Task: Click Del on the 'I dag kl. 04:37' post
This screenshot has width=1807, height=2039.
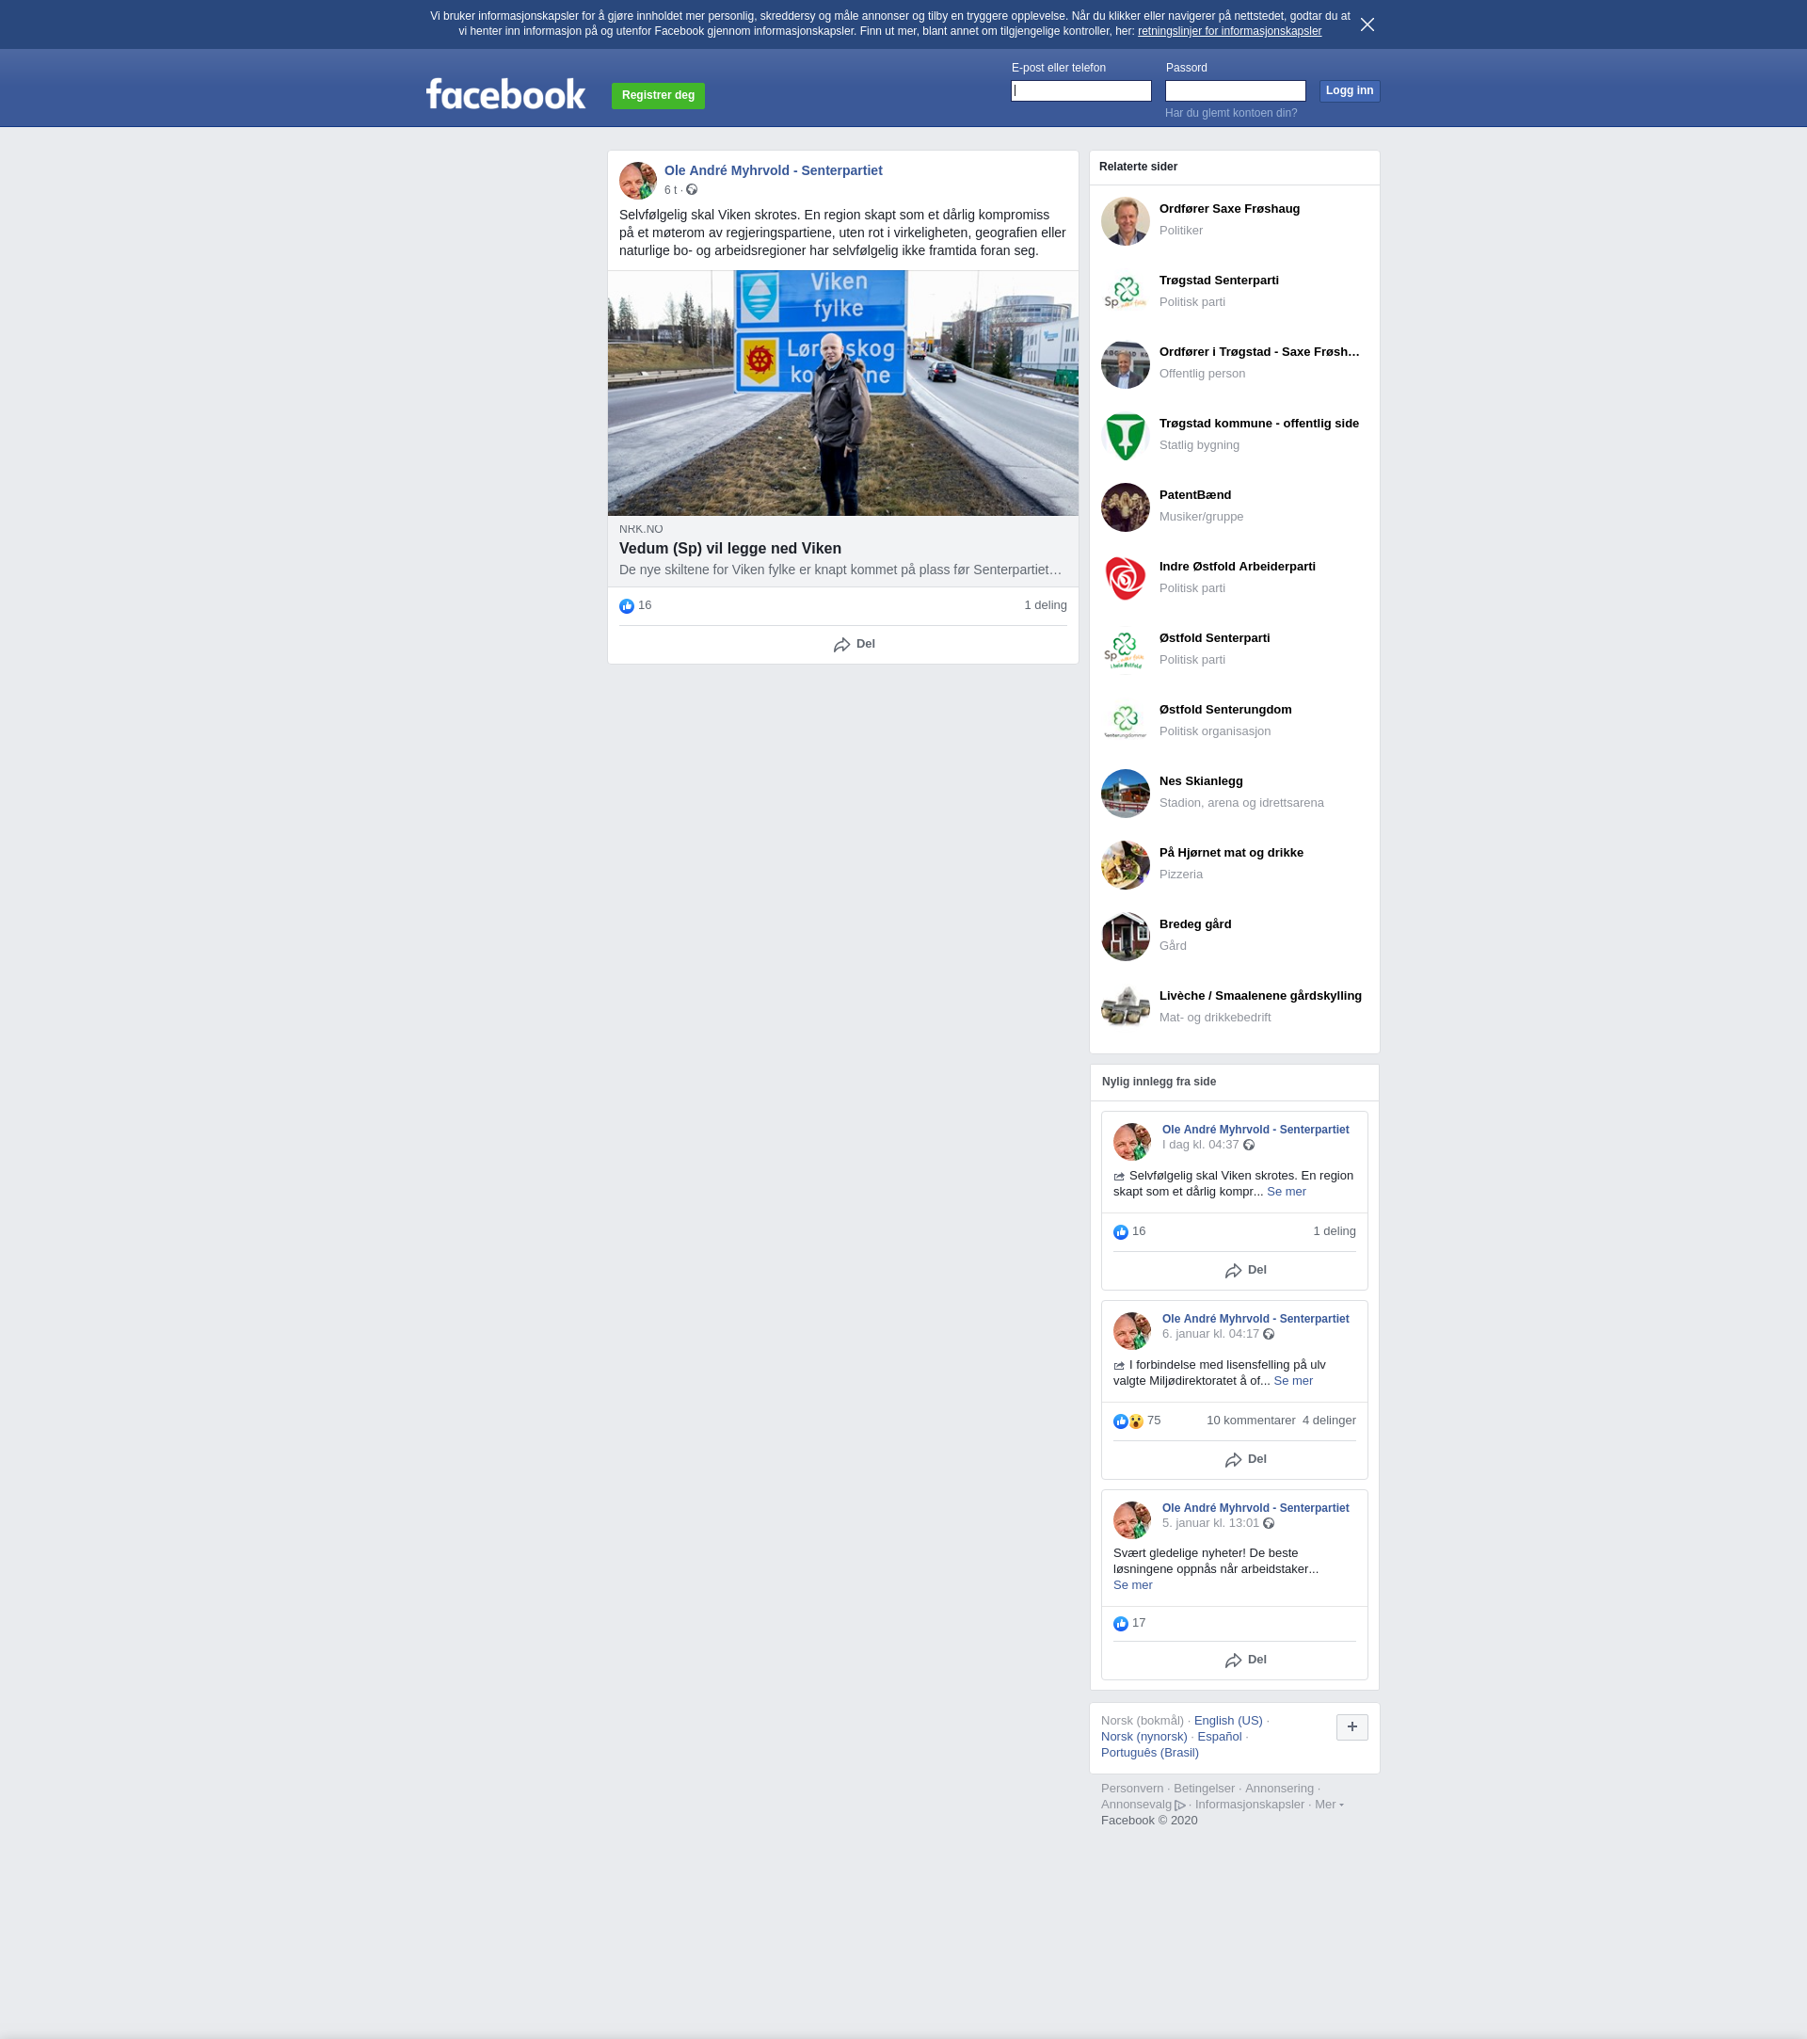Action: [1244, 1271]
